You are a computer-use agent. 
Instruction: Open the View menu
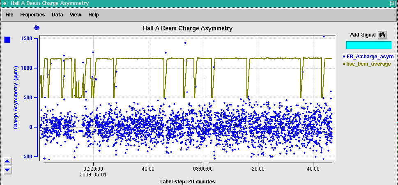(76, 15)
